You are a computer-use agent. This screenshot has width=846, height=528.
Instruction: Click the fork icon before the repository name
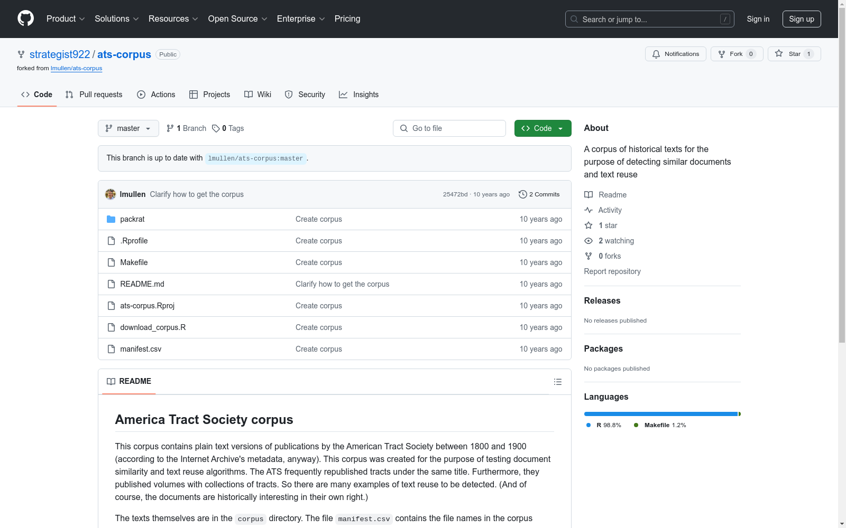[x=21, y=54]
